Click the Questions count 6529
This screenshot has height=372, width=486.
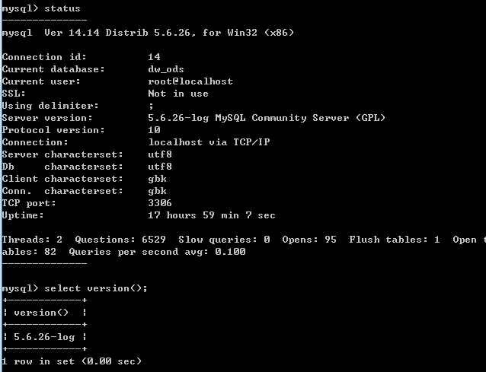[154, 240]
